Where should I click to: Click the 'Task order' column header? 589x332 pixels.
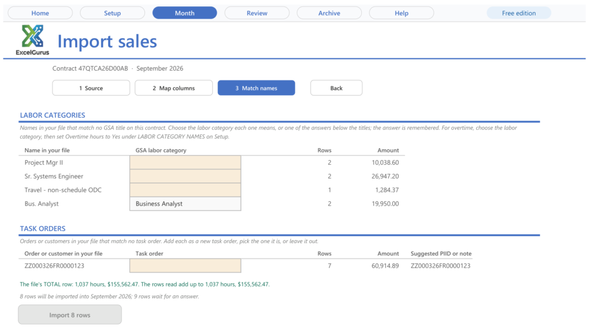[149, 254]
